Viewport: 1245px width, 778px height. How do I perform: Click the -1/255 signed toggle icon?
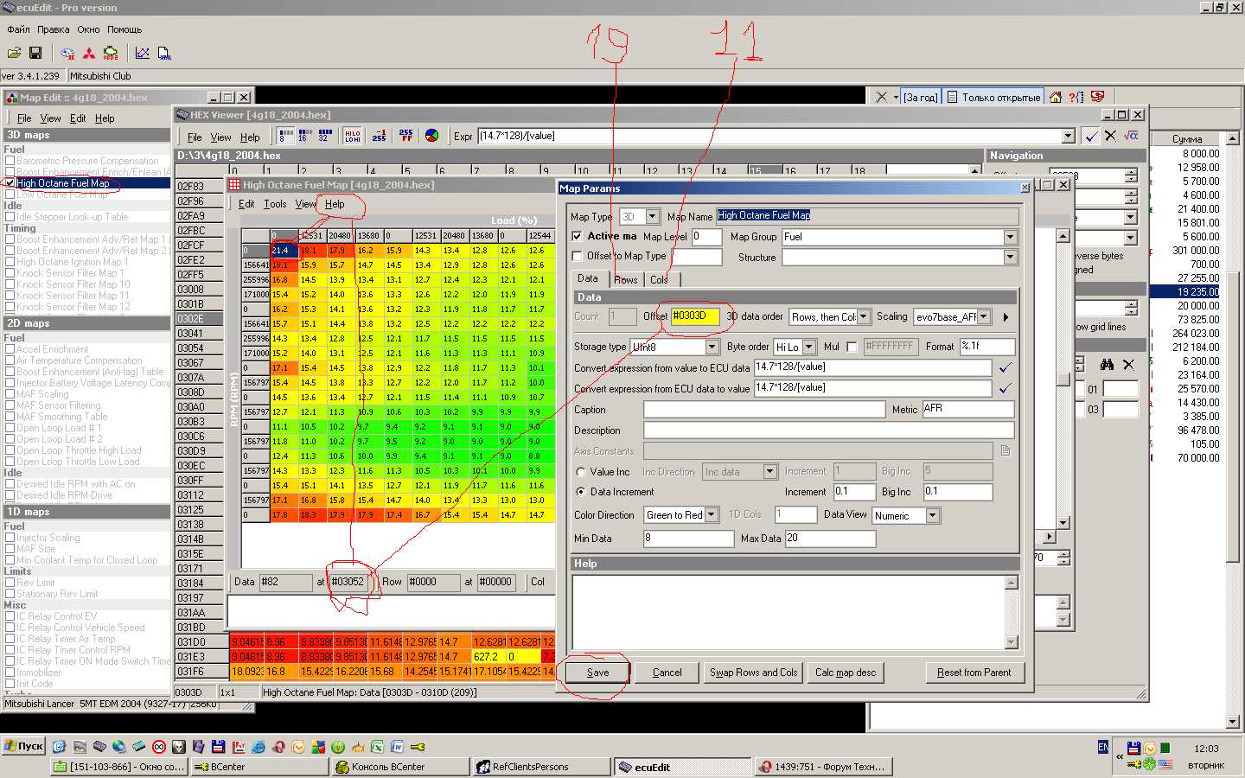click(379, 136)
